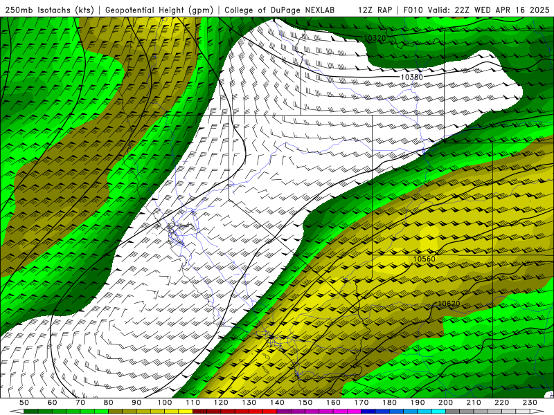Click the 10380 height contour label
554x415 pixels.
click(411, 77)
